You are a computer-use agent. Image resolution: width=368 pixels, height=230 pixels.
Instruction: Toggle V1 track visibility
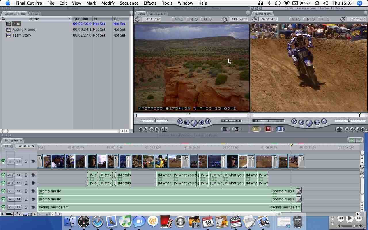pyautogui.click(x=3, y=161)
